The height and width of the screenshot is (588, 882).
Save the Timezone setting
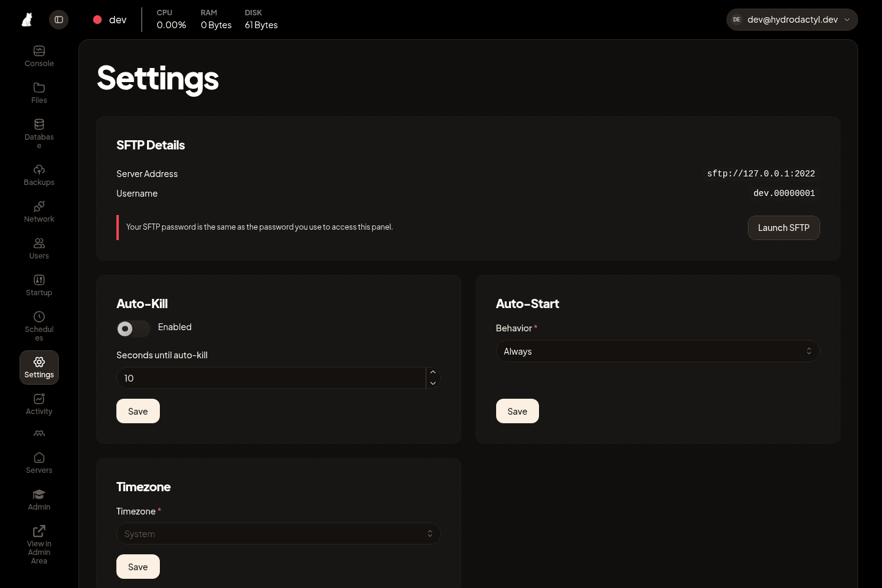(x=138, y=567)
